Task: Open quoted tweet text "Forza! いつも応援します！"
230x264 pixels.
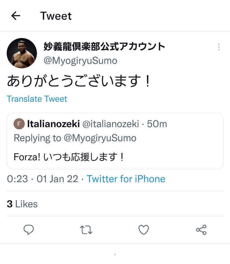Action: click(x=69, y=157)
